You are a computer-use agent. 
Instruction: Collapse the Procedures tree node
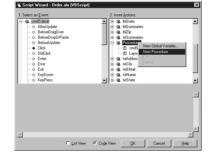coord(112,43)
